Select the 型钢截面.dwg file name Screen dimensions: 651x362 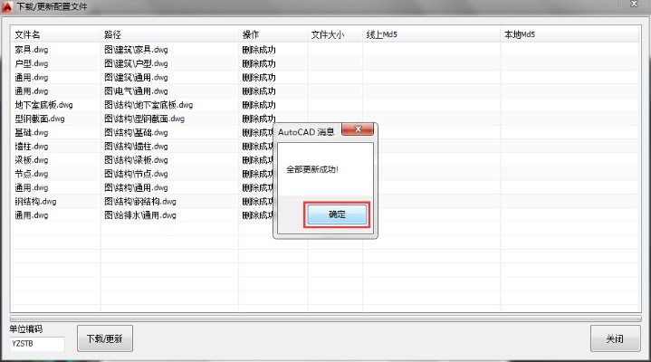(x=40, y=119)
